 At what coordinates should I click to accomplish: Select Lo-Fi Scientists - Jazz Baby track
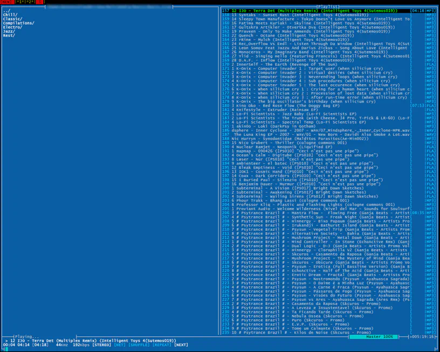329,114
